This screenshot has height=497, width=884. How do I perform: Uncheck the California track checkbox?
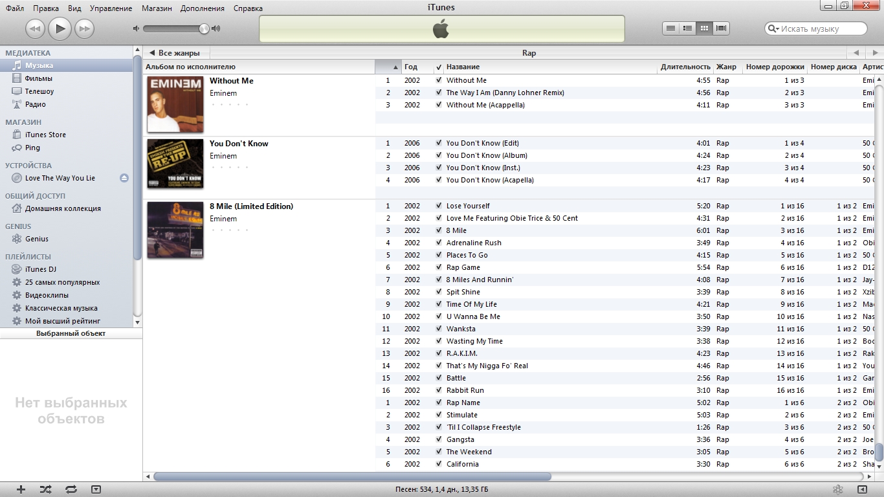coord(439,464)
